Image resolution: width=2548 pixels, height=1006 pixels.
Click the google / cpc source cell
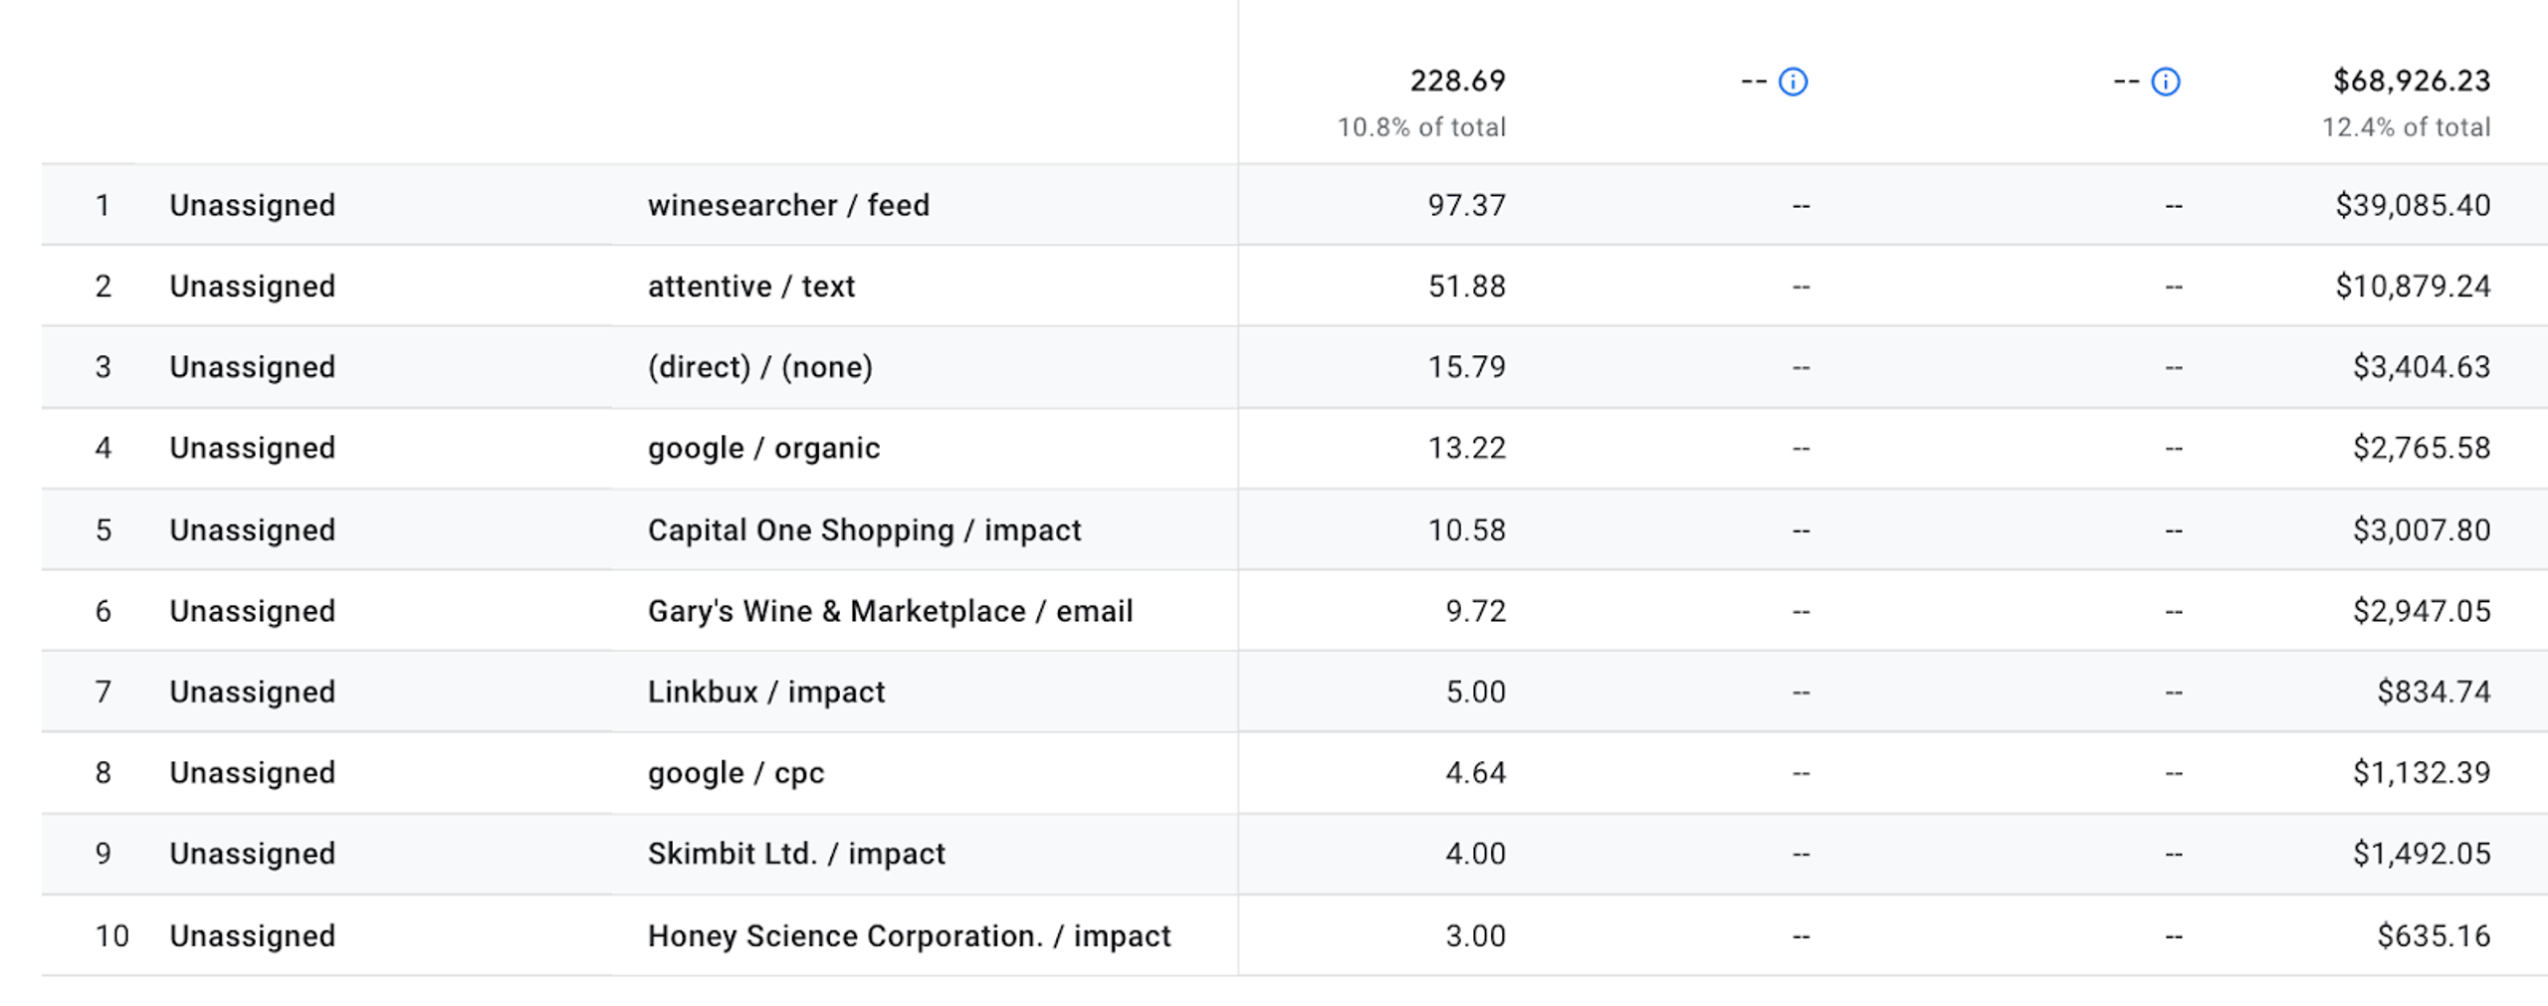click(x=736, y=773)
